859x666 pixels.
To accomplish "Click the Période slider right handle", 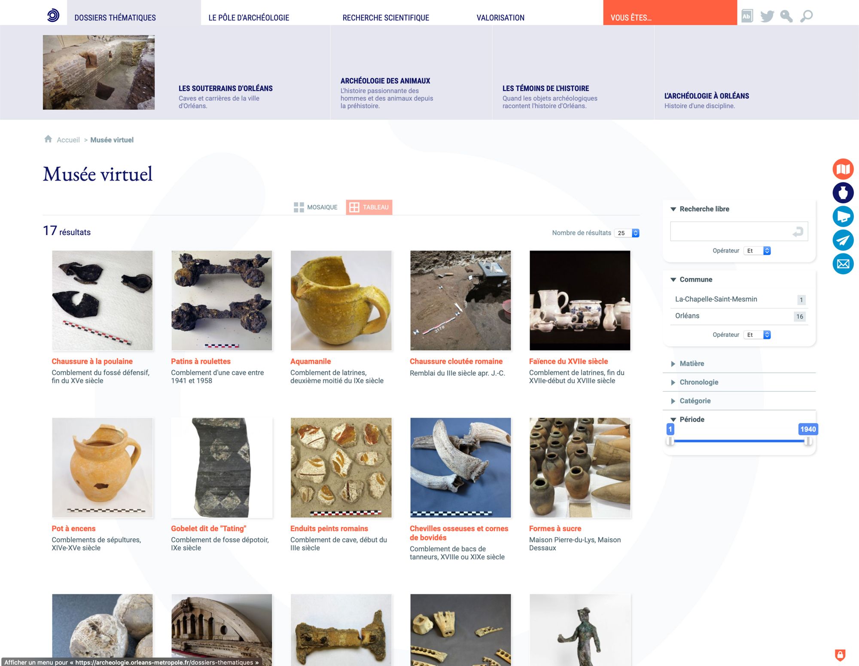I will pyautogui.click(x=807, y=441).
